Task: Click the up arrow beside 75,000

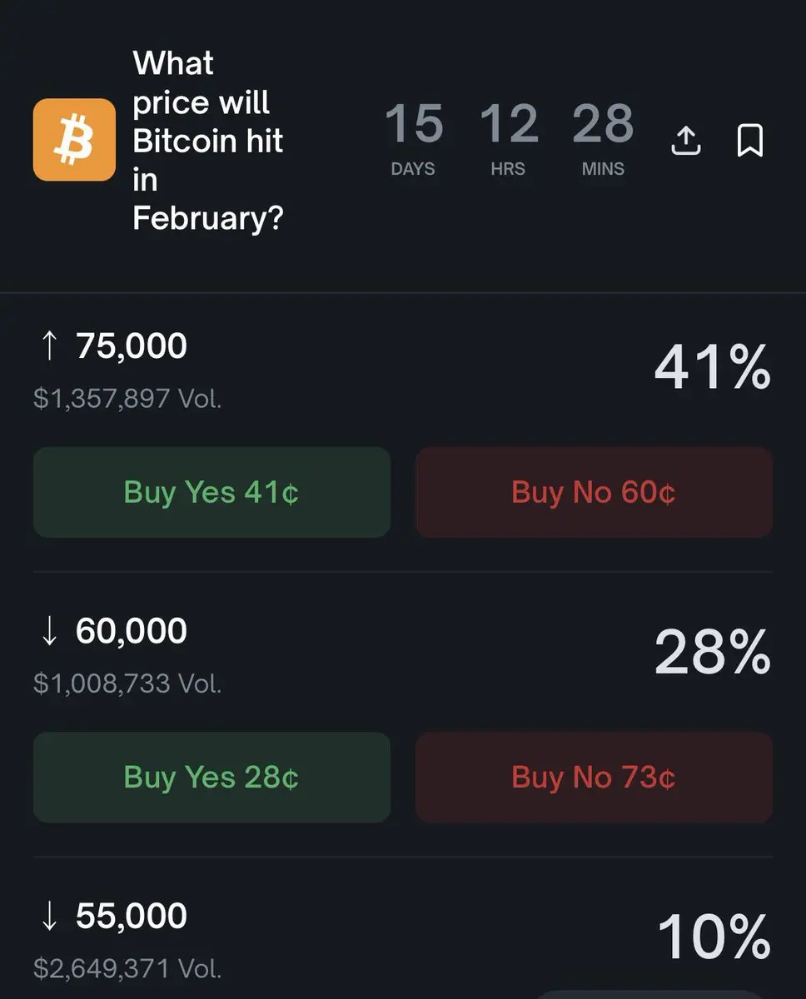Action: 49,345
